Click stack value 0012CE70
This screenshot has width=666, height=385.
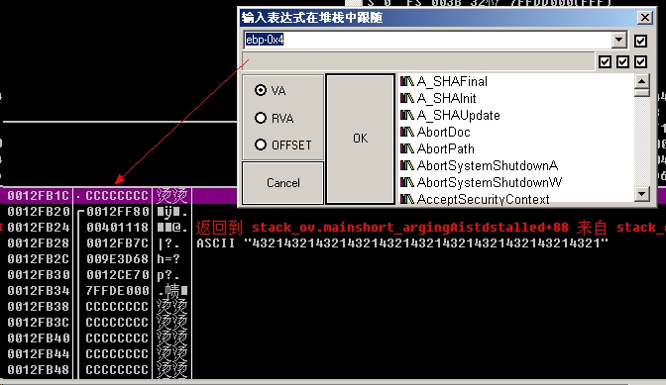[x=118, y=275]
